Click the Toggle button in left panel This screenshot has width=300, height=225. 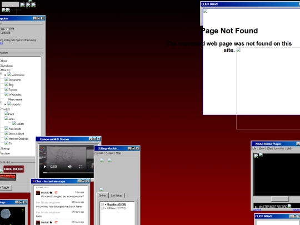[x=6, y=187]
